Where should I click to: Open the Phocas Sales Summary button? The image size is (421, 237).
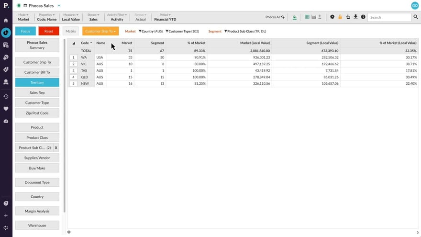[37, 45]
